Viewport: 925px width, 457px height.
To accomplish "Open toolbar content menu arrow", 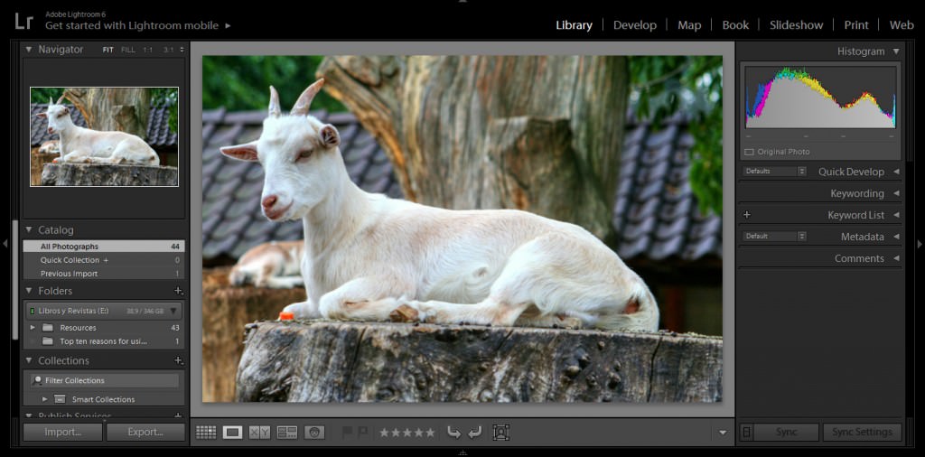I will coord(723,433).
